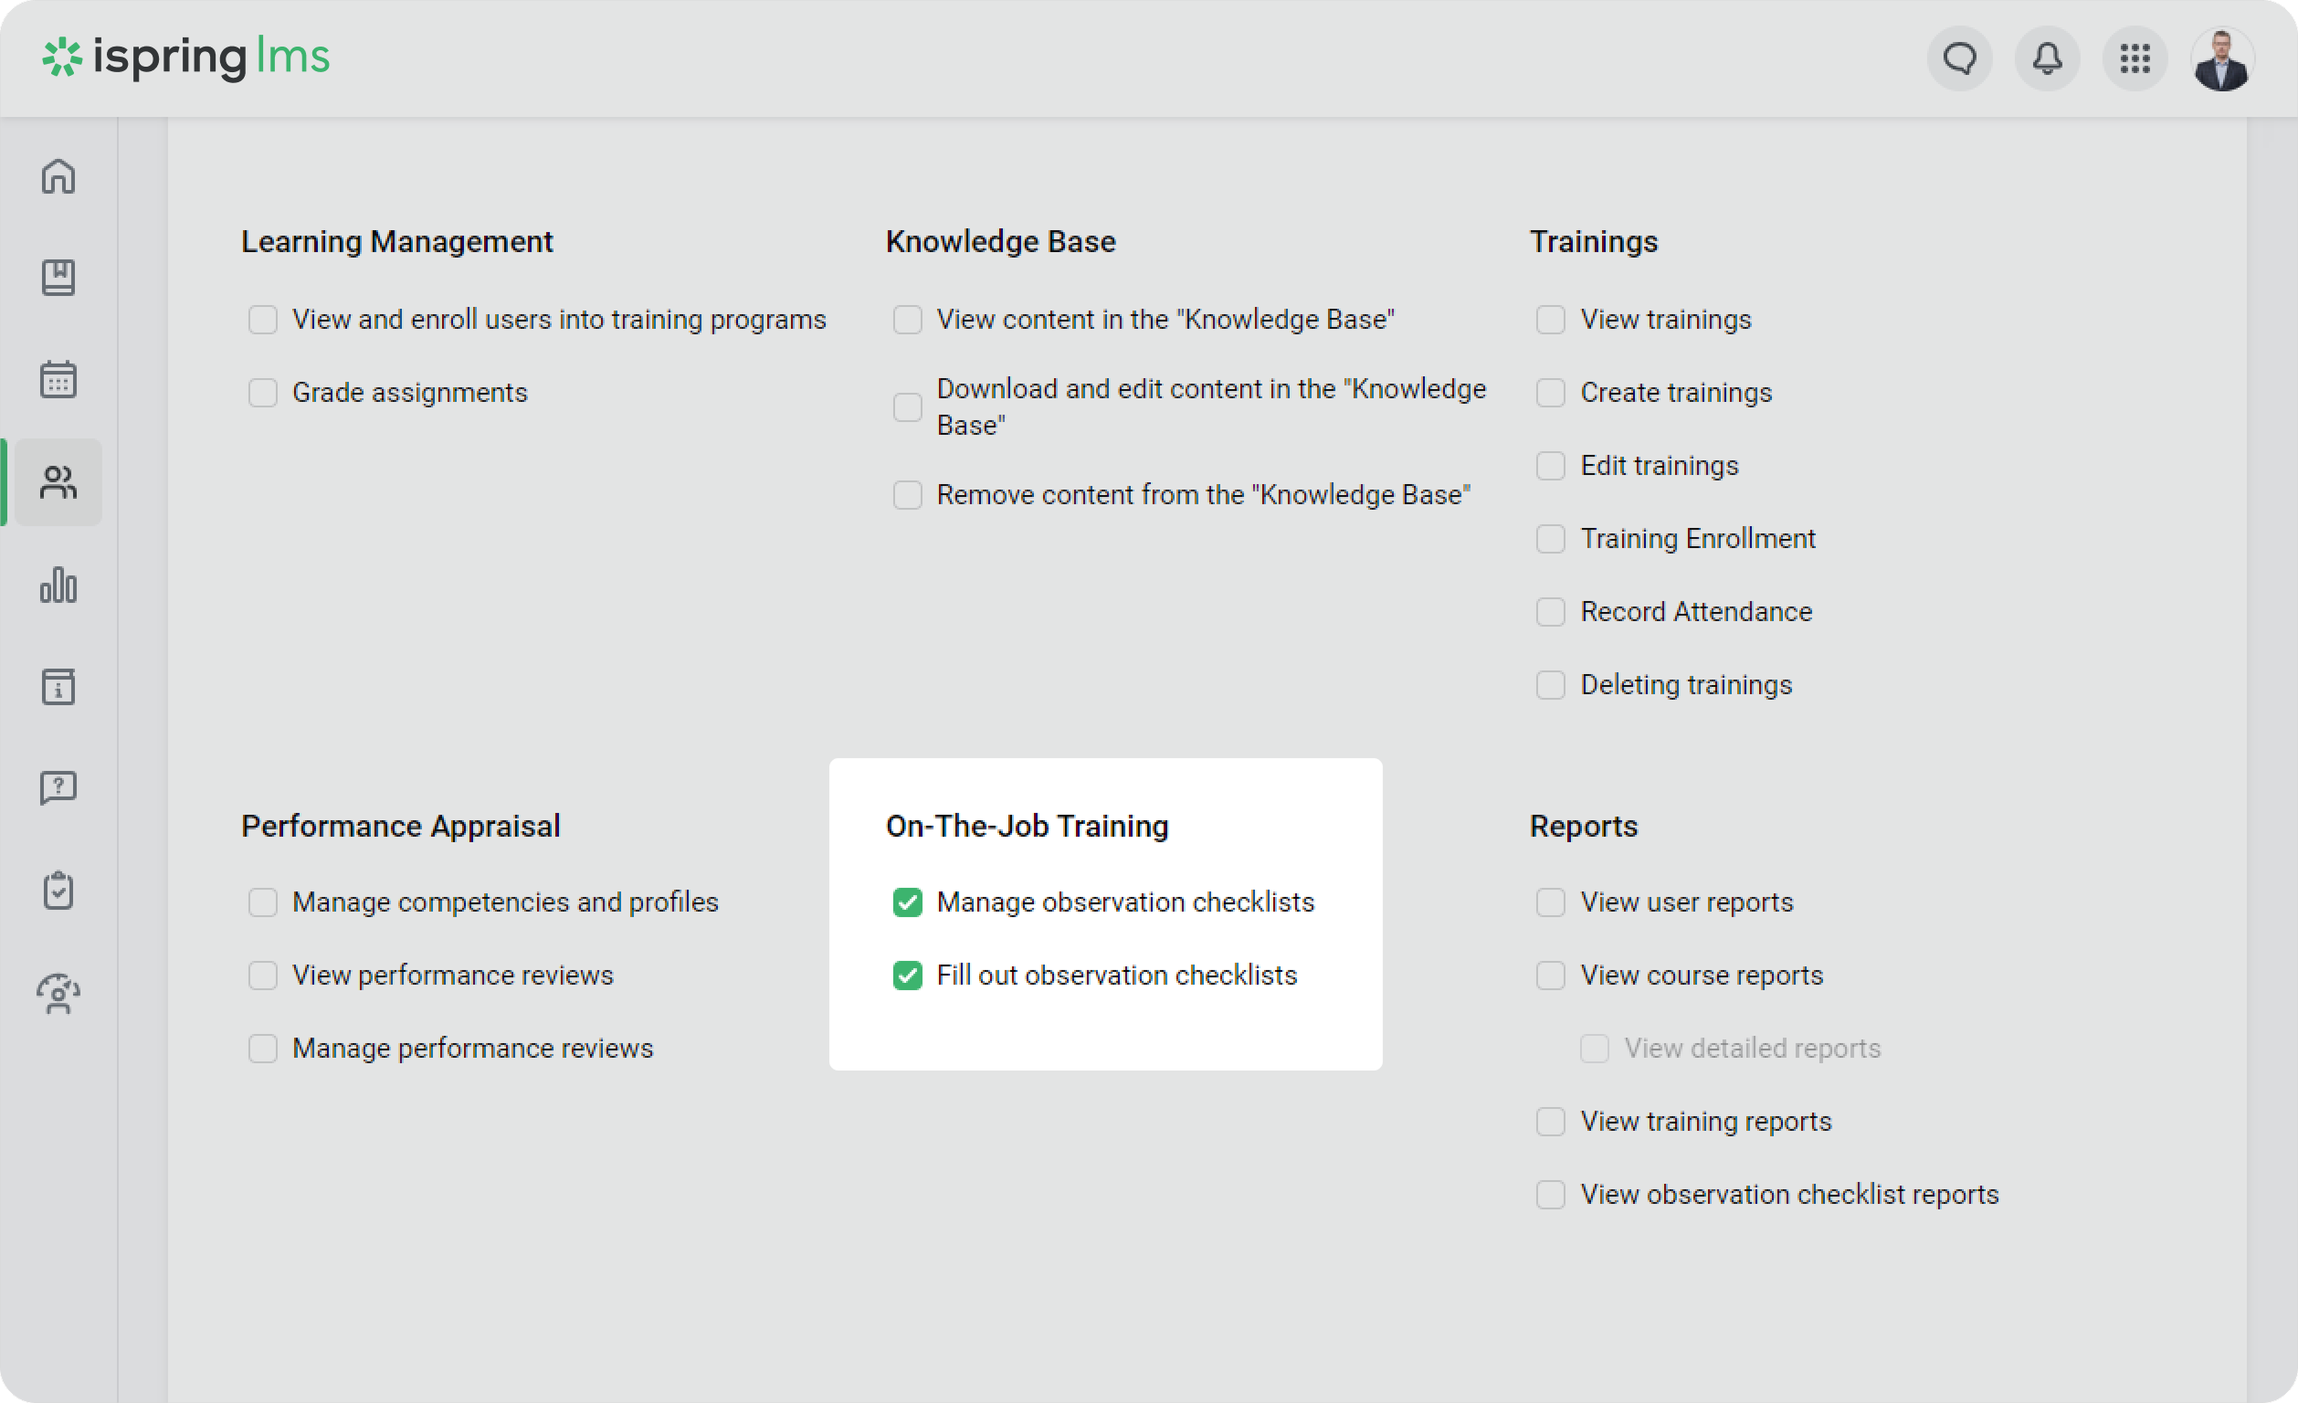Open the chat messages bubble icon
The image size is (2298, 1403).
(1959, 58)
